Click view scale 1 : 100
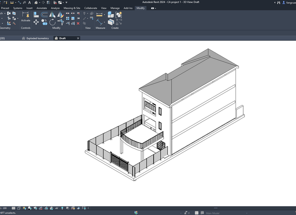The image size is (296, 215). (3, 208)
